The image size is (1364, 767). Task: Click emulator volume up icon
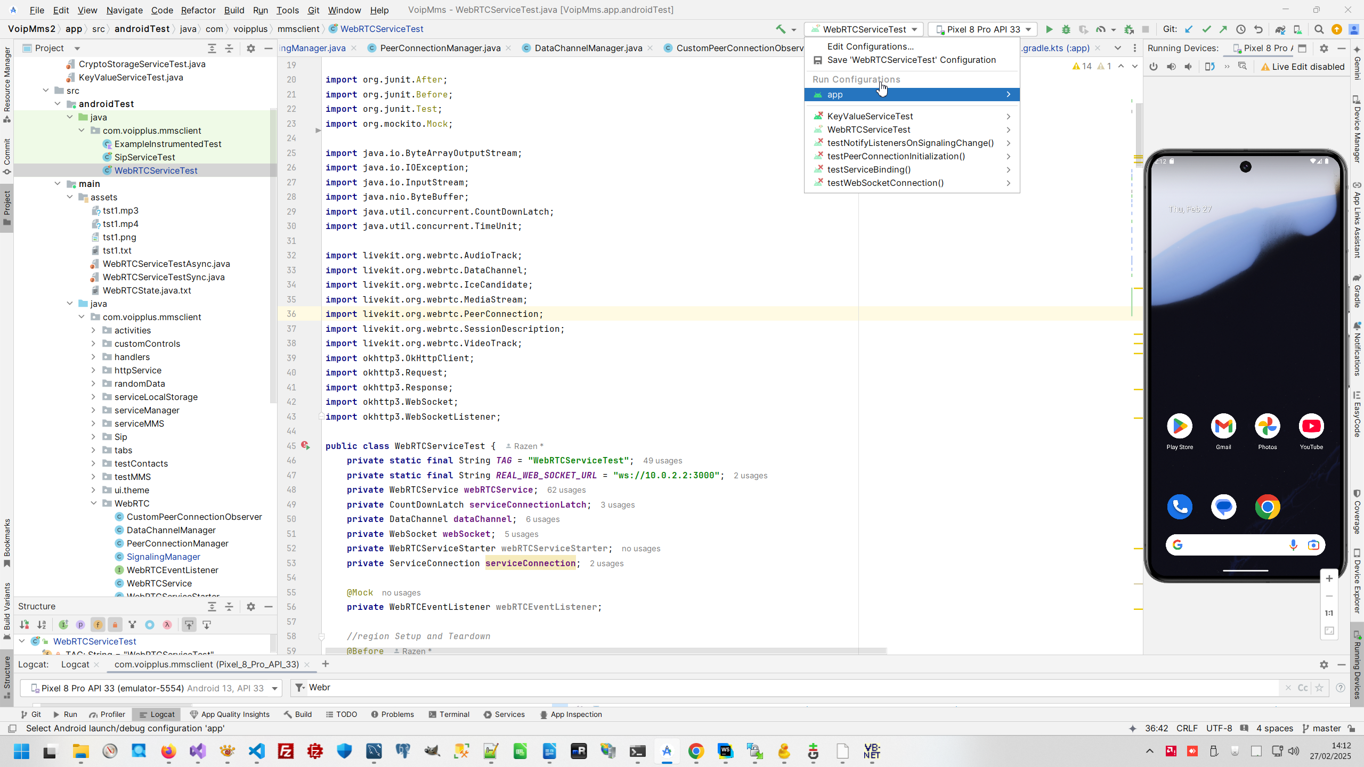[x=1171, y=67]
